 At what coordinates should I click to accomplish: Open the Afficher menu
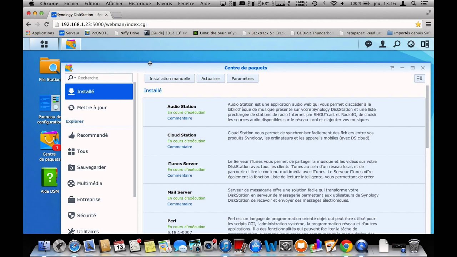pos(114,4)
